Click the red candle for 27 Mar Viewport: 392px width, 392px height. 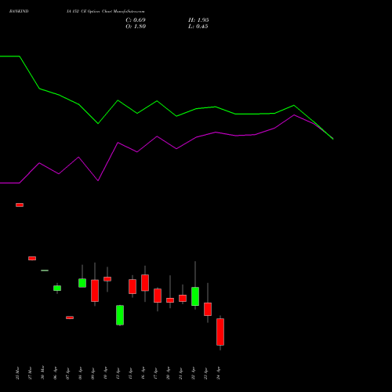pos(32,258)
